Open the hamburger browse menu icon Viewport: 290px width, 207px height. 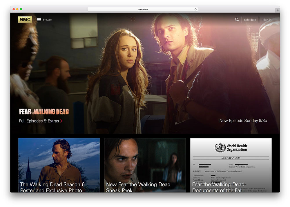pyautogui.click(x=39, y=20)
